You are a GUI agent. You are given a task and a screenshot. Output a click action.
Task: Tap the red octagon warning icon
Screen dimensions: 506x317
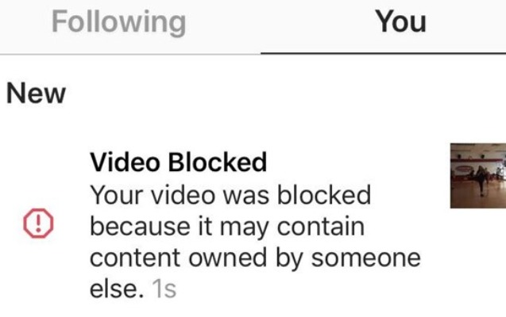click(x=38, y=223)
